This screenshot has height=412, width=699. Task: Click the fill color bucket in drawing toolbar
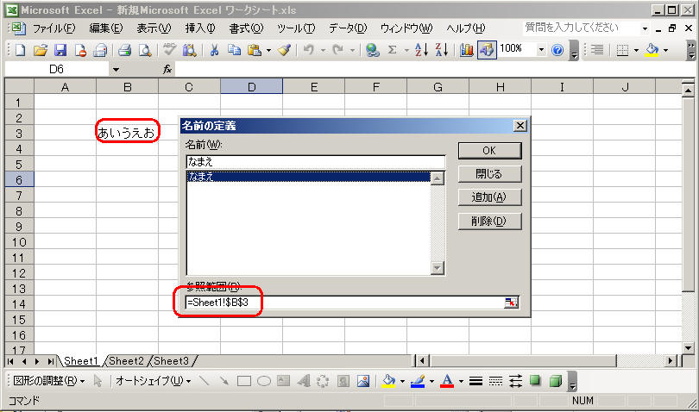(388, 381)
